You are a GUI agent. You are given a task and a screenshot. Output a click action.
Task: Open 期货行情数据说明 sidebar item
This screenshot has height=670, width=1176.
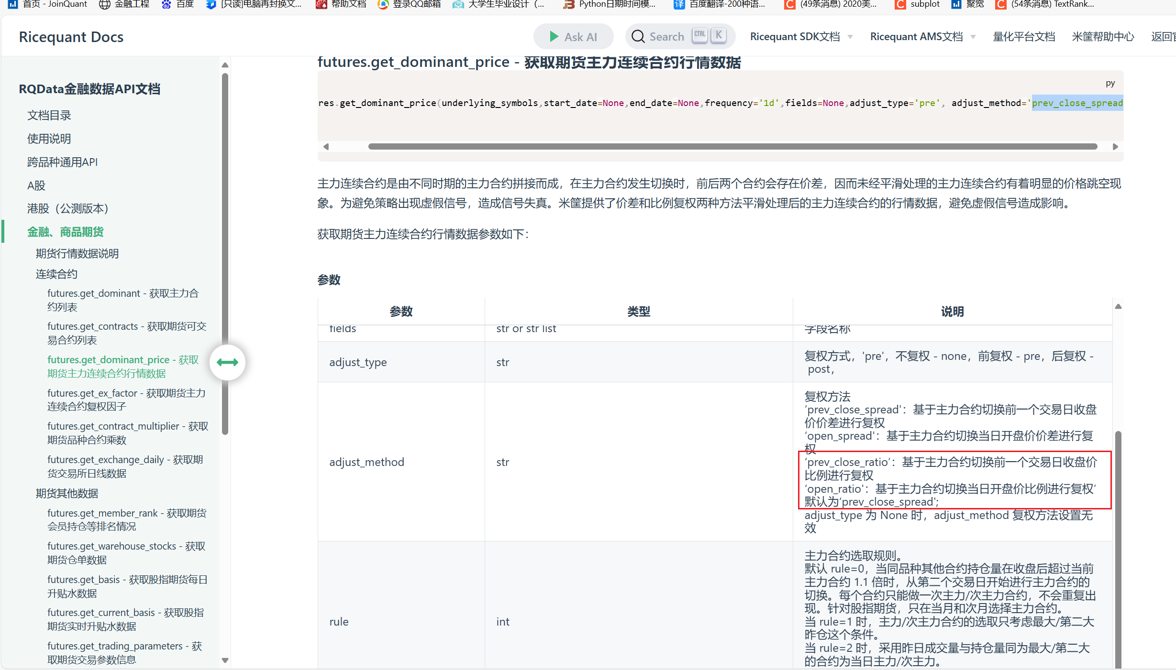77,253
